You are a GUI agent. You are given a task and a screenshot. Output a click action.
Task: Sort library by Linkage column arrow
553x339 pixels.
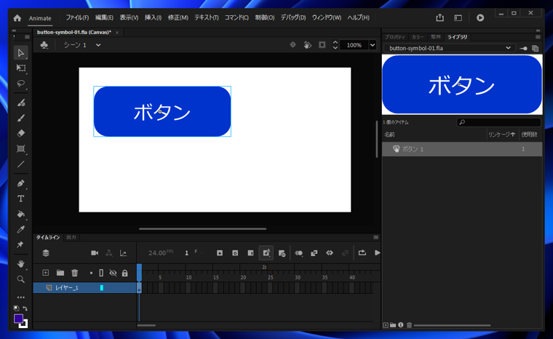(513, 135)
